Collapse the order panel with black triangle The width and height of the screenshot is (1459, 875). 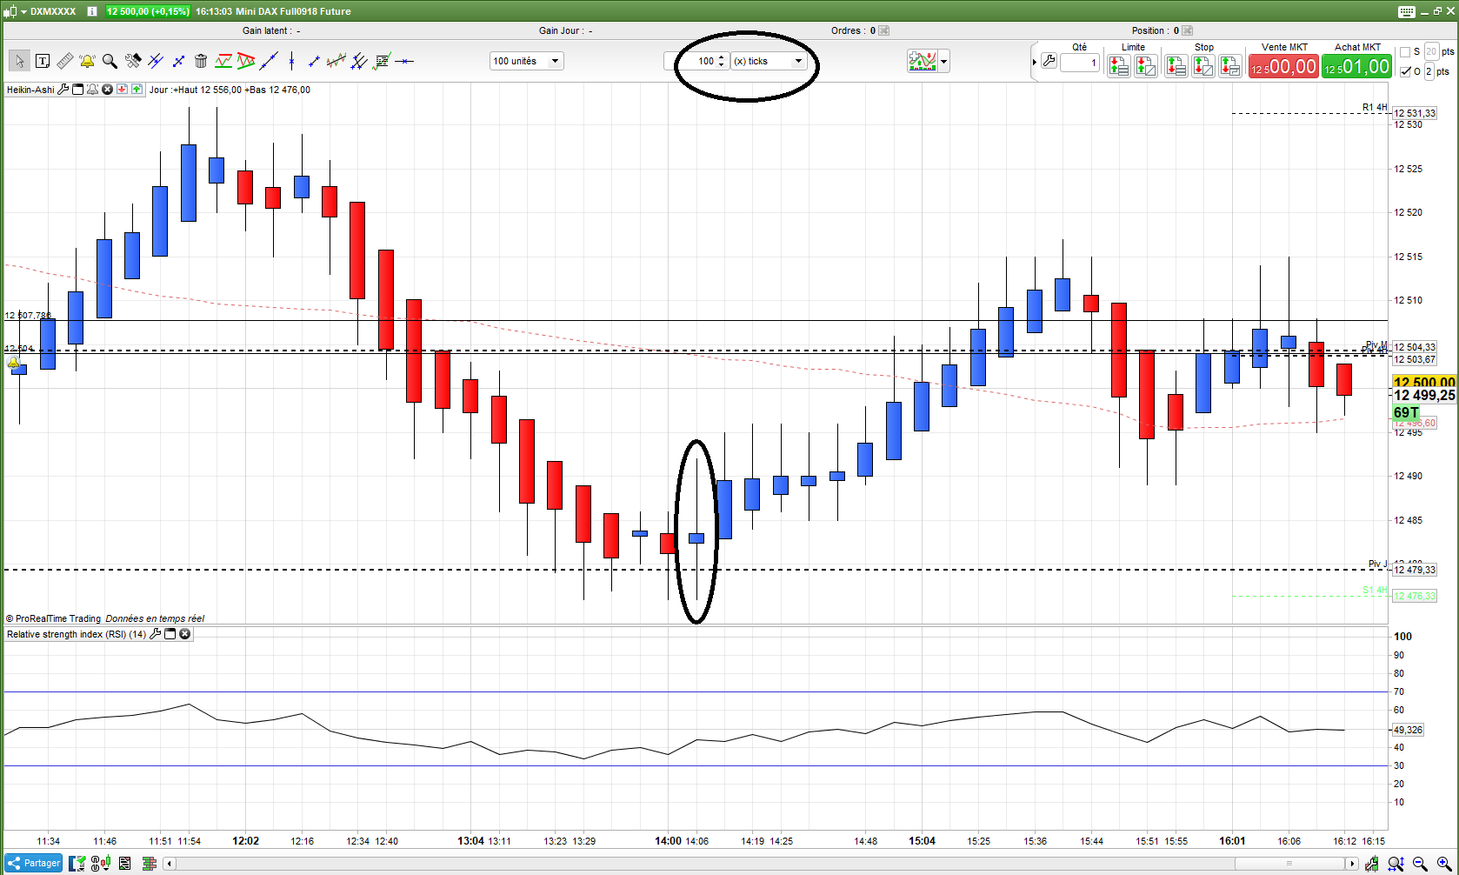1035,62
